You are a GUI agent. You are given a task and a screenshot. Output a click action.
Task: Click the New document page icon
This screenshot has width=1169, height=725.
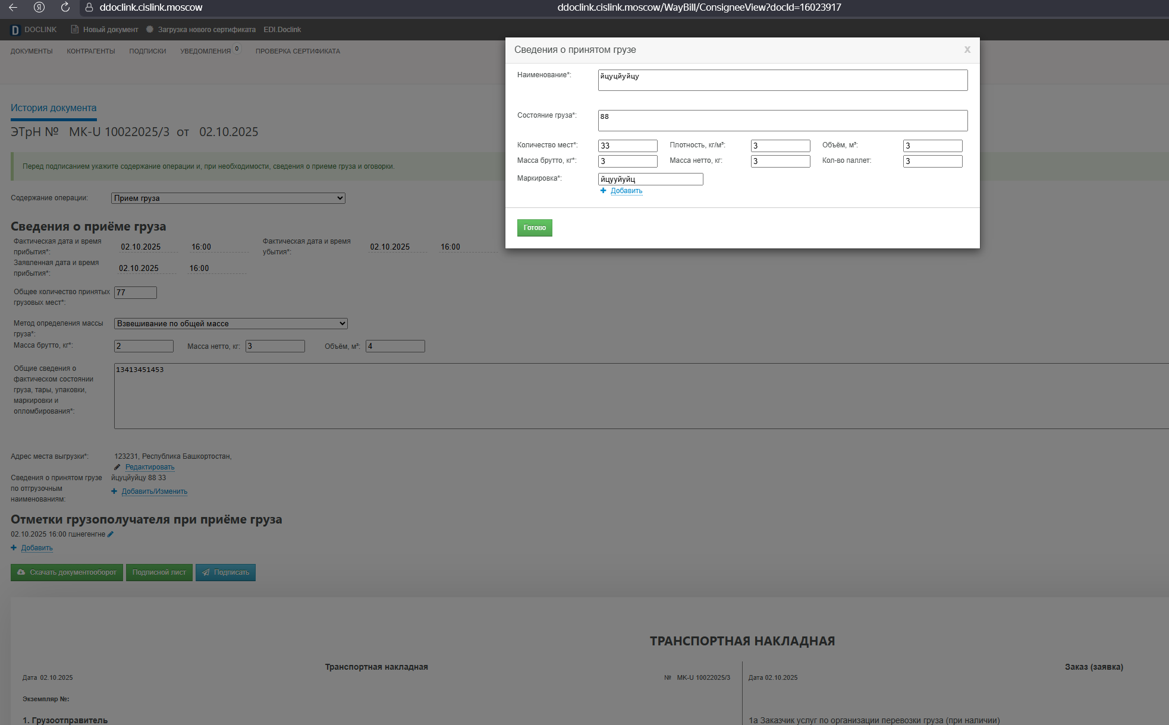74,30
